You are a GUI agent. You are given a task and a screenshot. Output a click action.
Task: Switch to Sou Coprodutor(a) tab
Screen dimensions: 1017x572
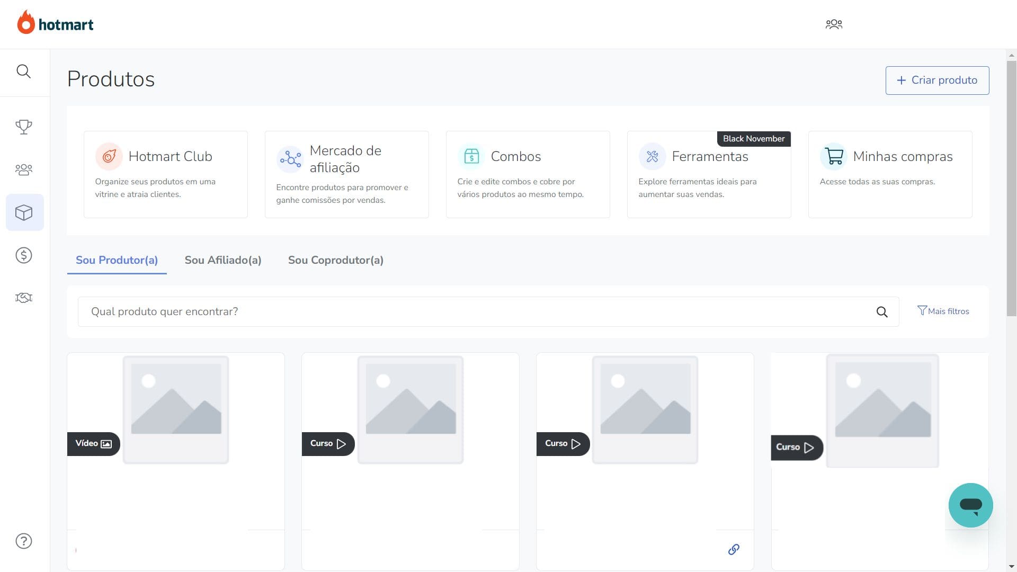pyautogui.click(x=335, y=260)
